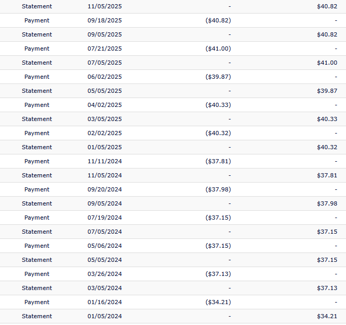Click the $41.00 statement balance
This screenshot has height=325, width=346.
coord(327,63)
